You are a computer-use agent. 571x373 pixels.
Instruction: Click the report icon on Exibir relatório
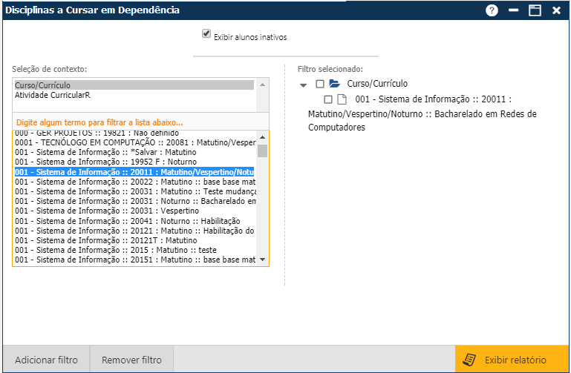tap(469, 360)
